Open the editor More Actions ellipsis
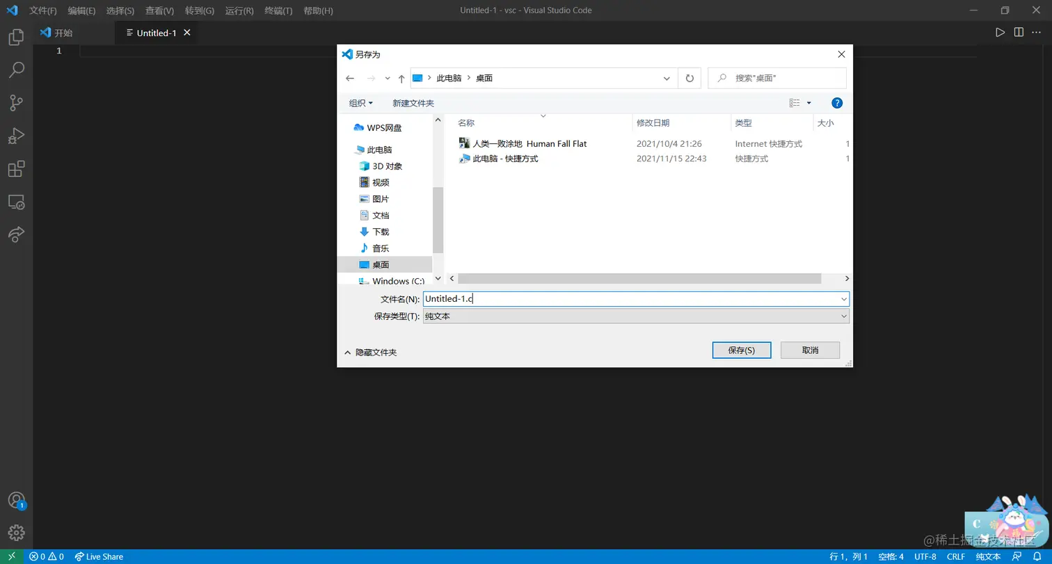Screen dimensions: 1052x564 [x=1037, y=33]
